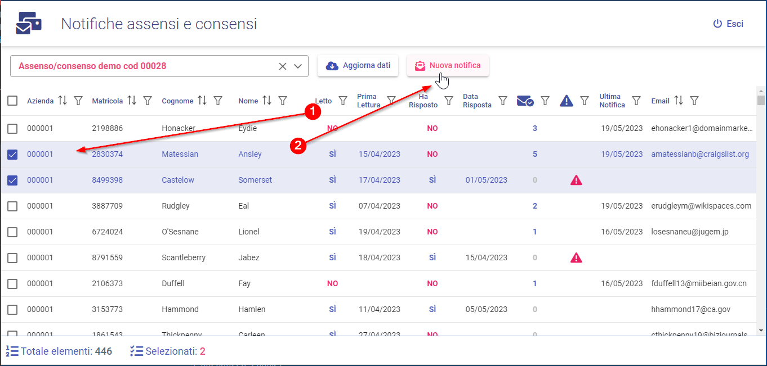Screen dimensions: 767x366
Task: Click the warning triangle column header icon
Action: point(567,101)
